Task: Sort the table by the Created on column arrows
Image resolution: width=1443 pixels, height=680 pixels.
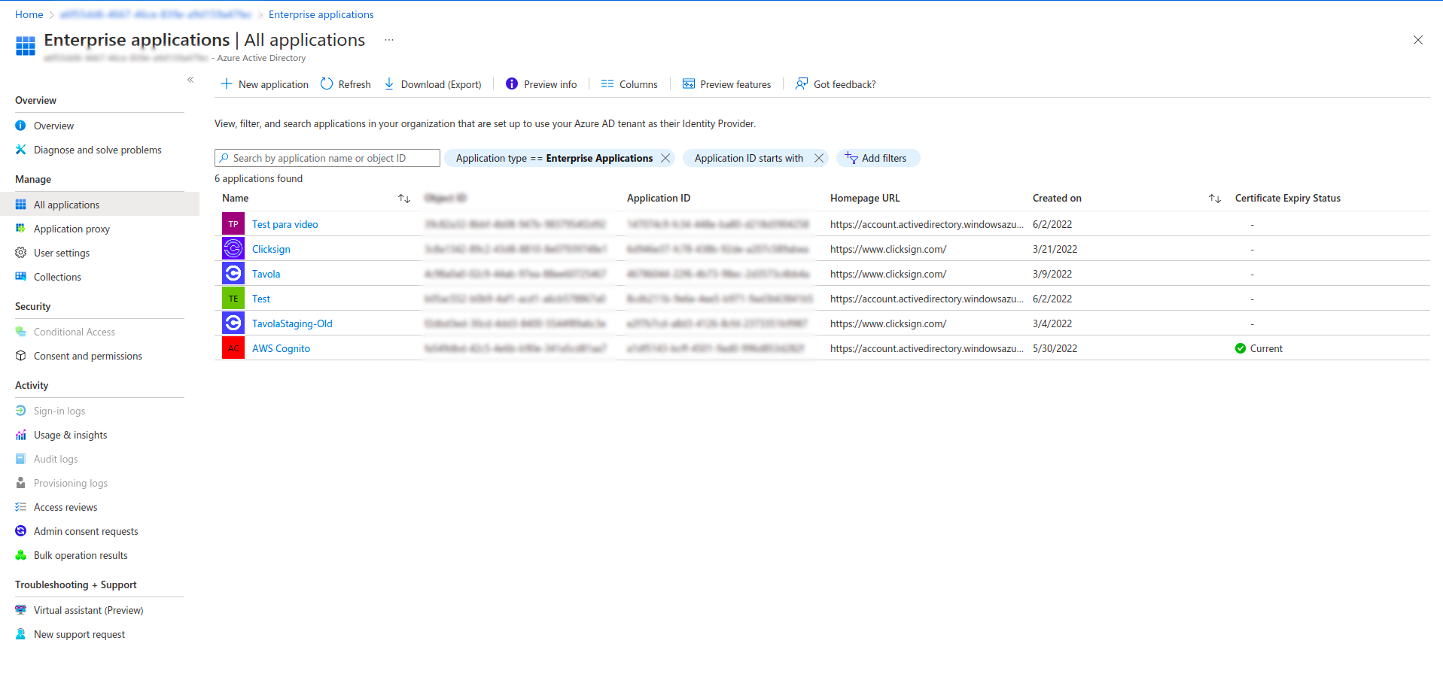Action: (x=1215, y=199)
